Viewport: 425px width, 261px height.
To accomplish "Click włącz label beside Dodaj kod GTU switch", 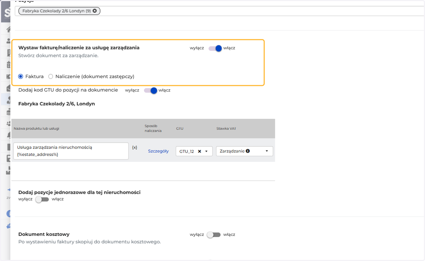I will tap(165, 90).
